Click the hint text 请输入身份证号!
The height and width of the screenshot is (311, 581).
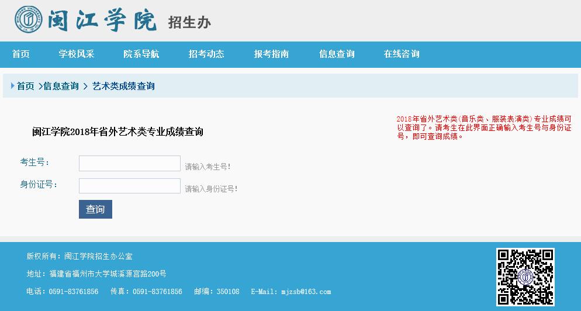211,189
